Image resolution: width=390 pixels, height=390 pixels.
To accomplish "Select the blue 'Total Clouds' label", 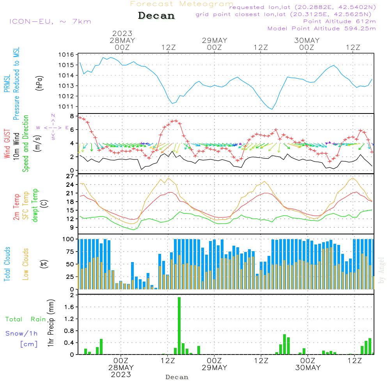I will click(7, 264).
